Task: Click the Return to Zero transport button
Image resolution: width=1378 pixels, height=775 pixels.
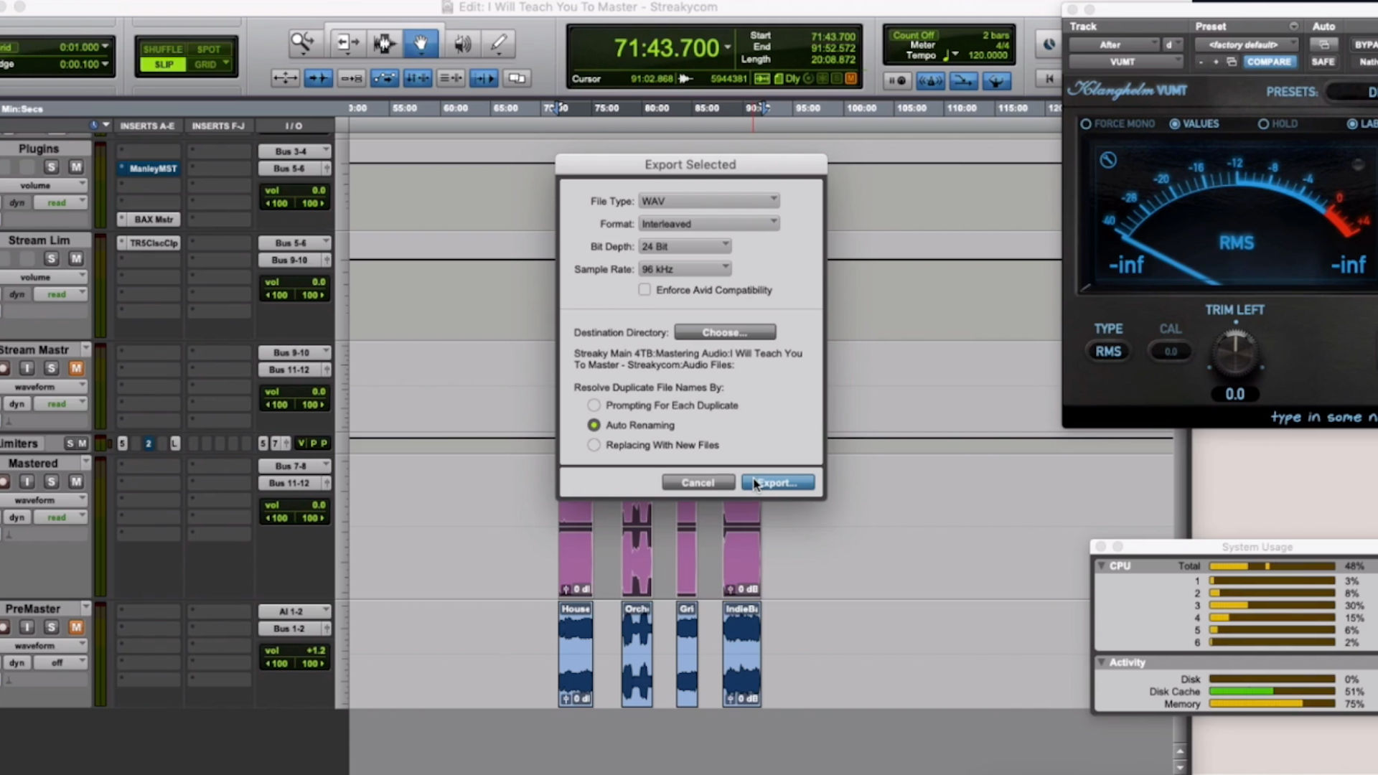Action: [1049, 79]
